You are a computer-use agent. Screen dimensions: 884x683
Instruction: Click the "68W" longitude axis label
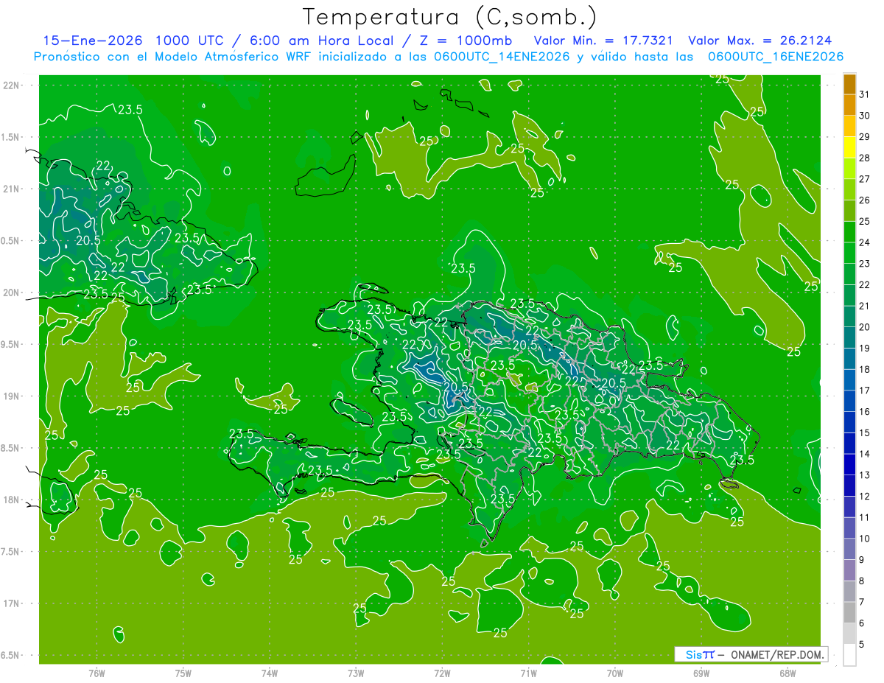coord(787,673)
